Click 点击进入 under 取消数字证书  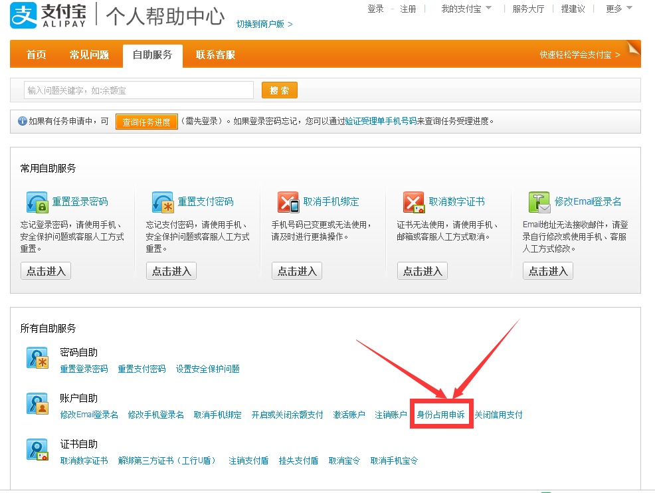(x=422, y=271)
